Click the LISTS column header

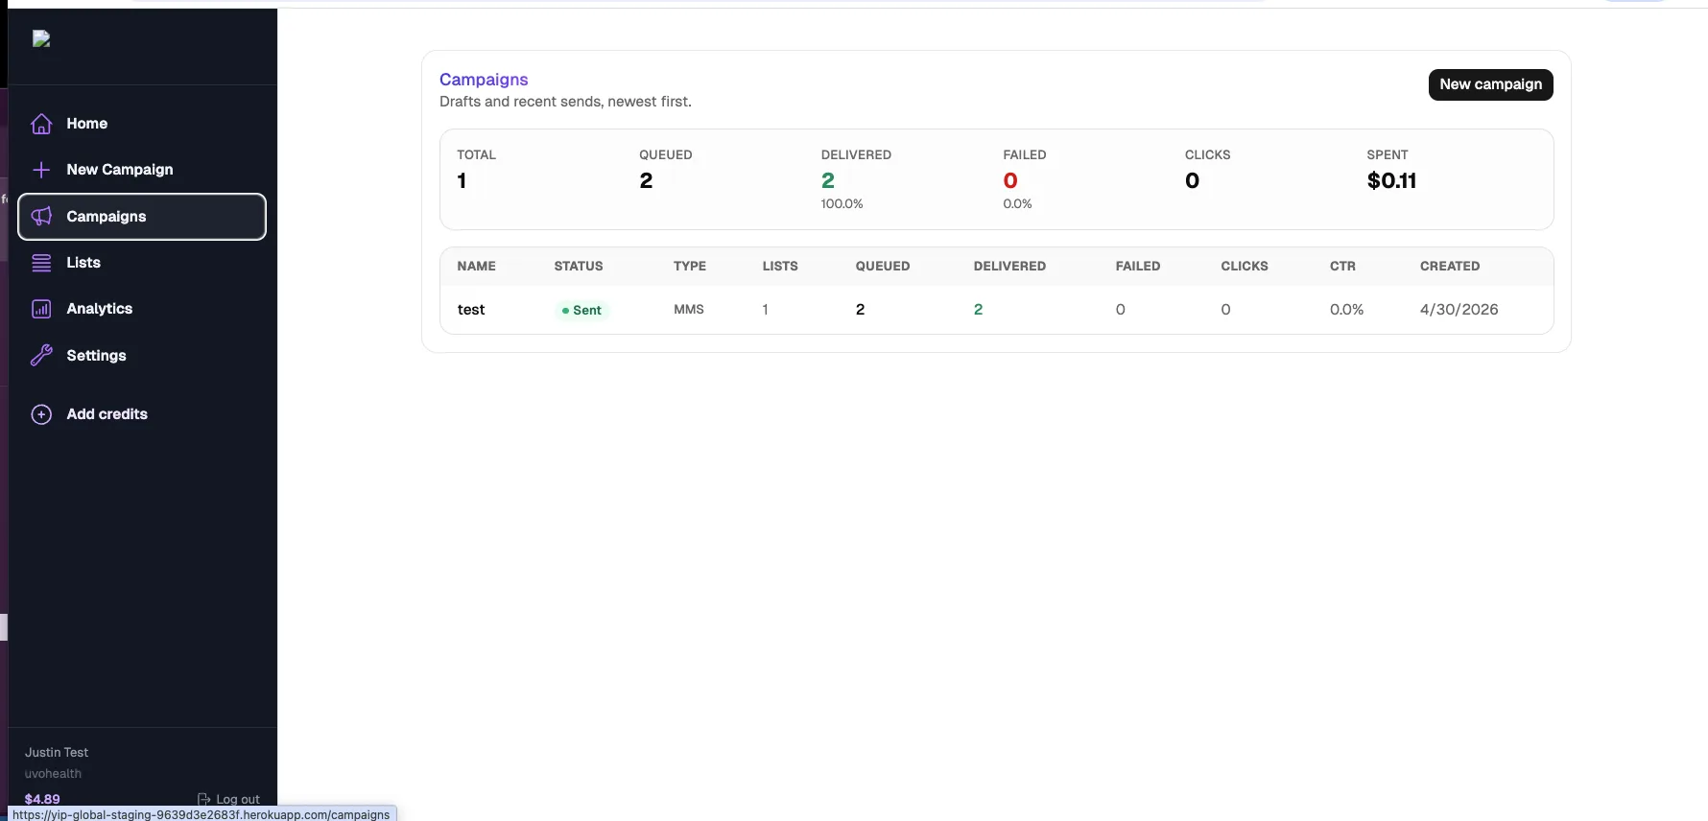click(x=780, y=266)
